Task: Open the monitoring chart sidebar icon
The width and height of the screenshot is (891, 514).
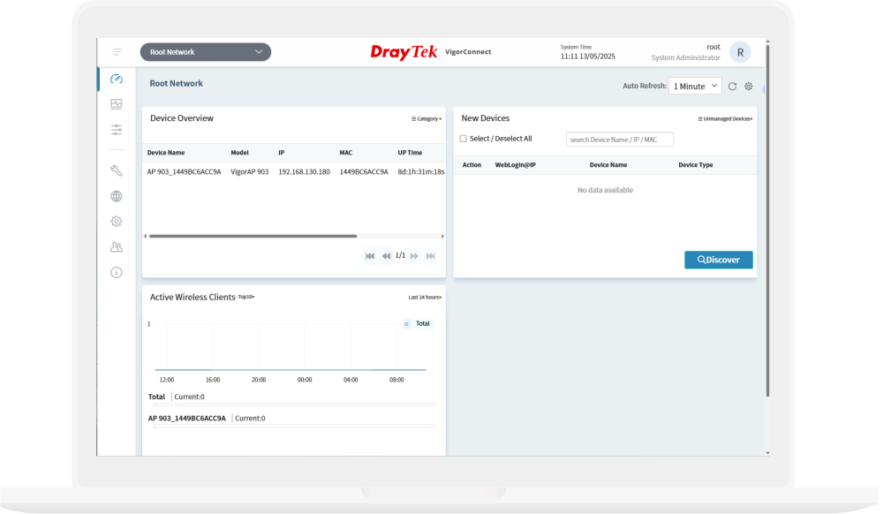Action: point(117,104)
